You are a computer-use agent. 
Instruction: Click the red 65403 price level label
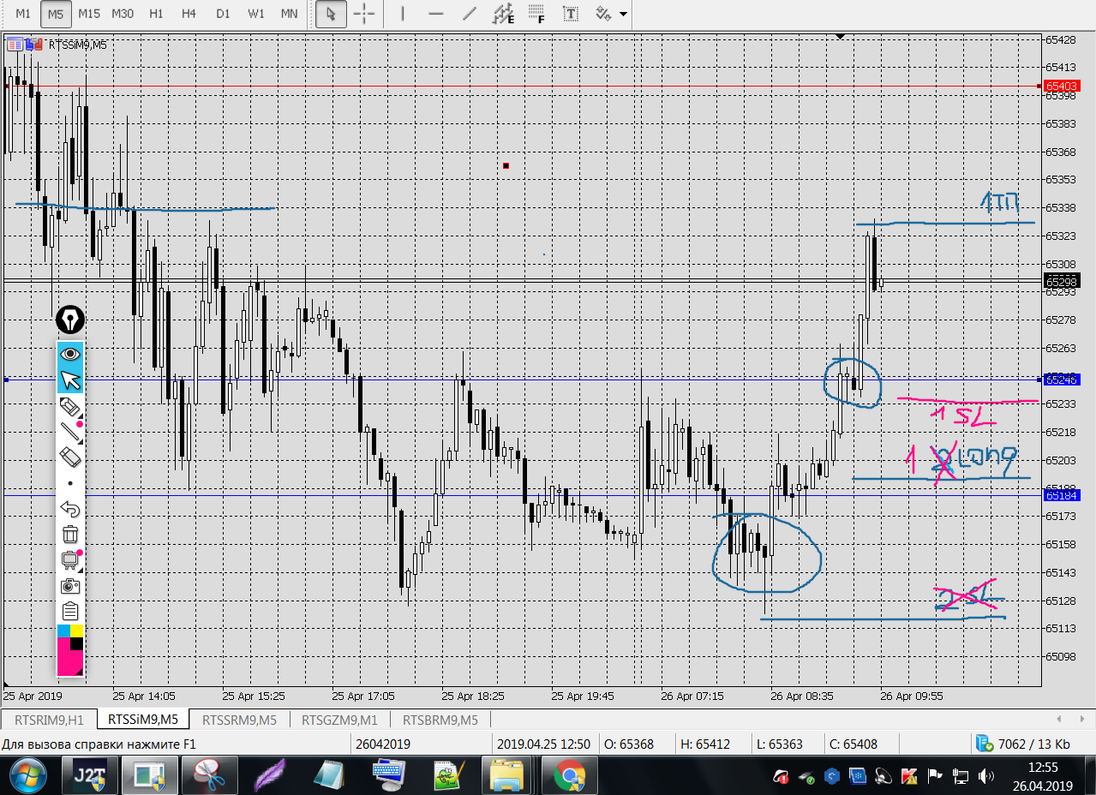(x=1062, y=86)
